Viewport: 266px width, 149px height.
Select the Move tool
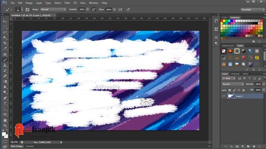point(5,22)
